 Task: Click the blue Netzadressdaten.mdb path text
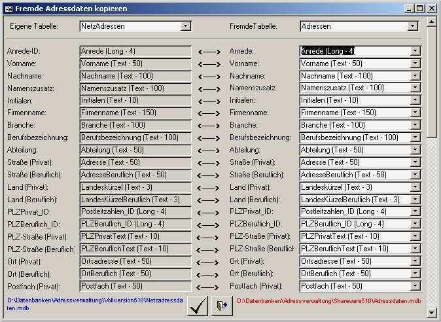click(x=95, y=304)
